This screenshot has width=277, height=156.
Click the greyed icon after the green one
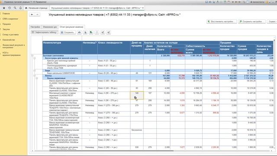[97, 32]
